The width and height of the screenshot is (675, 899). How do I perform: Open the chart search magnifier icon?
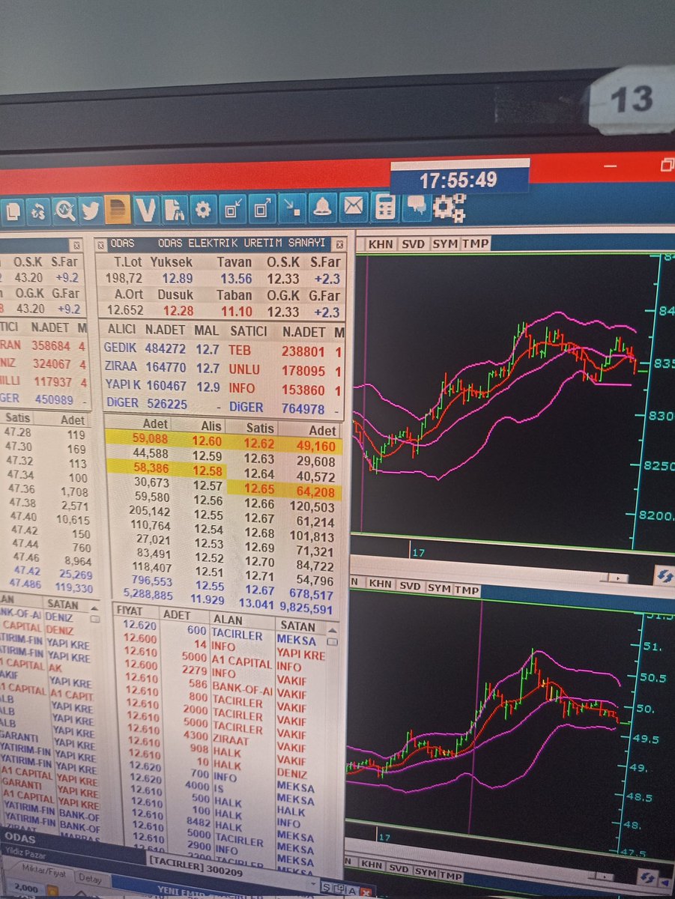click(x=64, y=211)
